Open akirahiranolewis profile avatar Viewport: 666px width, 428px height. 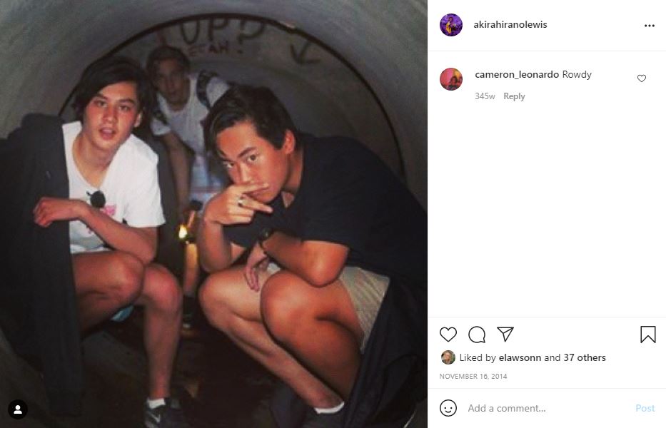pyautogui.click(x=450, y=25)
